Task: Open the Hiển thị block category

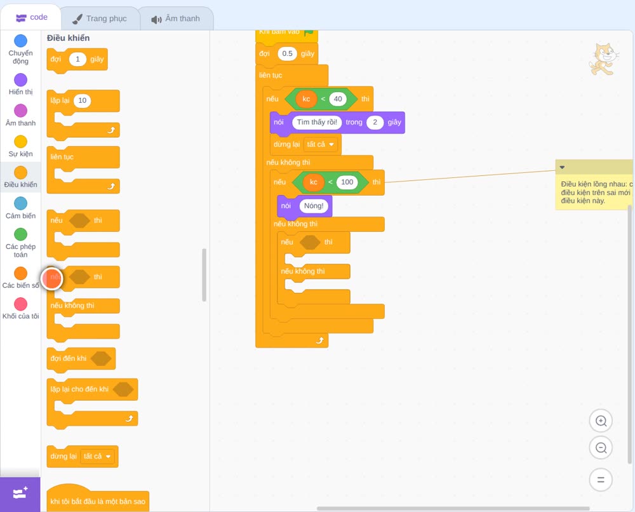Action: (21, 84)
